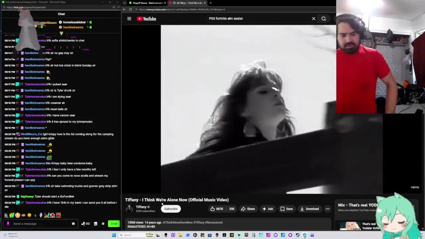
Task: Open the #IThinkWereAloneNow hashtag
Action: point(178,222)
